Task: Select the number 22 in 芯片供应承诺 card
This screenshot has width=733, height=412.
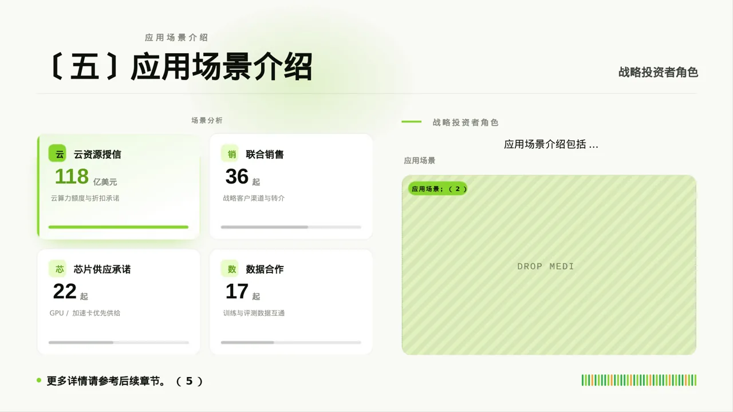Action: (x=65, y=292)
